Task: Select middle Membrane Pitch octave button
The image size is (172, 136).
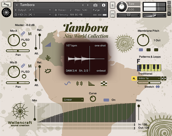Action: coord(149,50)
